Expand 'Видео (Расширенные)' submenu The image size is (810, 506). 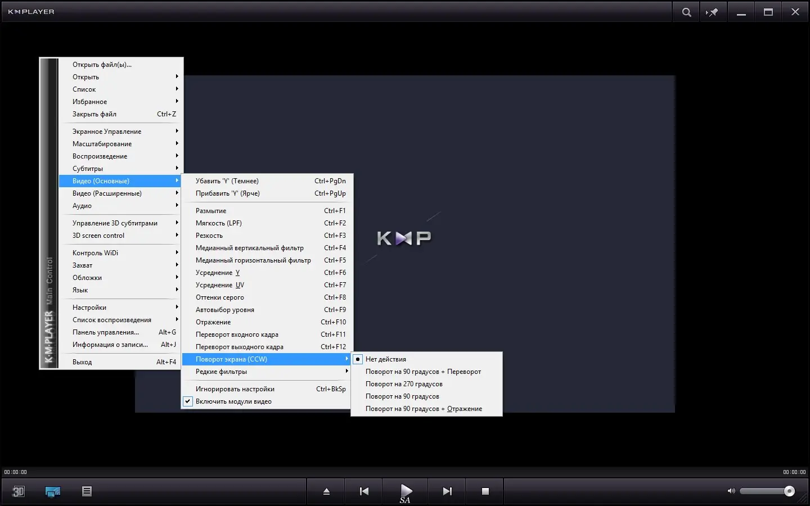point(120,193)
